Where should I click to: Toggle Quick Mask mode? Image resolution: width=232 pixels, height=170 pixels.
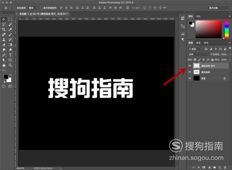pos(4,86)
